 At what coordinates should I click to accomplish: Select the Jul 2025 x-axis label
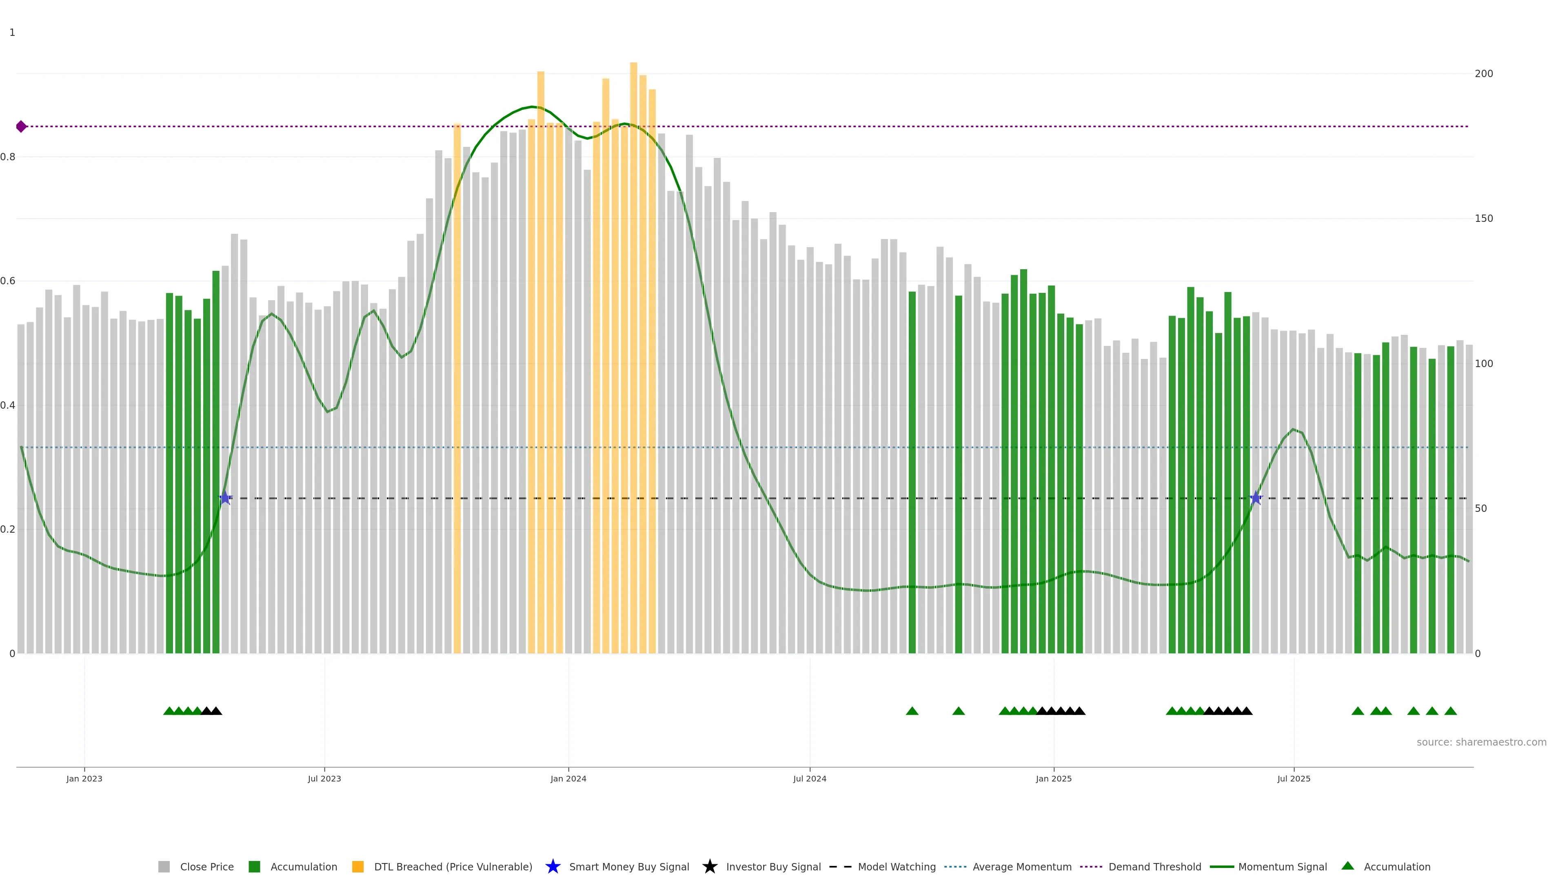(1293, 778)
